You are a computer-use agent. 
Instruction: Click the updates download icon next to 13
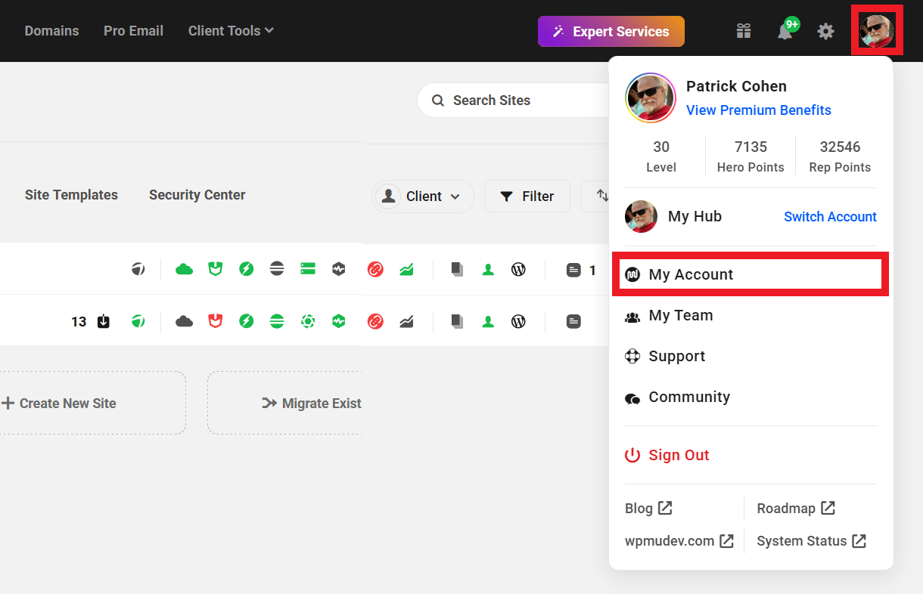[104, 321]
